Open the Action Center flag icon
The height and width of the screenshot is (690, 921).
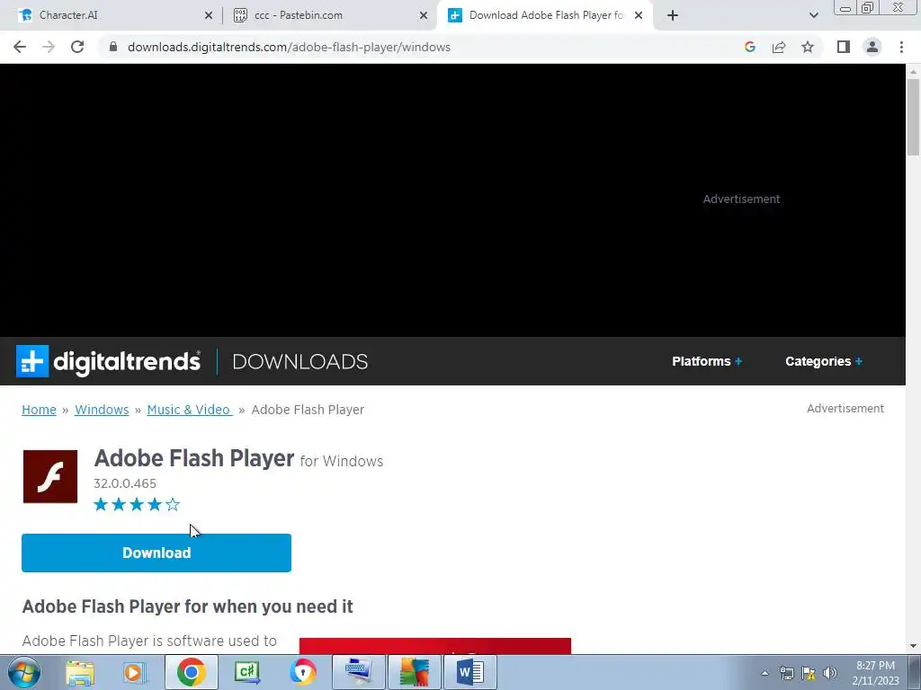click(x=809, y=673)
